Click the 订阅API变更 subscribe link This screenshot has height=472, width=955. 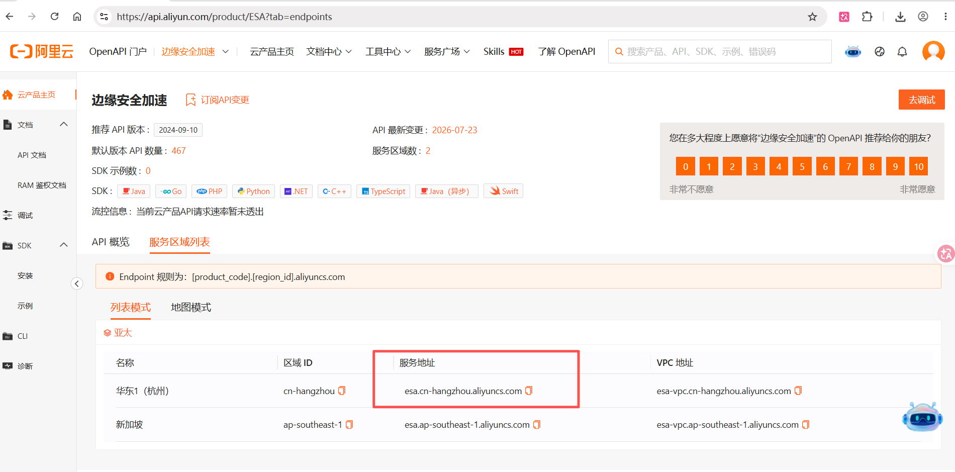point(218,100)
